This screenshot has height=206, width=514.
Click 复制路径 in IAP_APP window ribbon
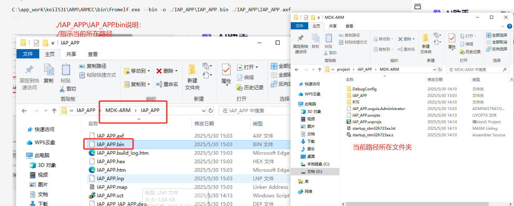click(x=93, y=66)
